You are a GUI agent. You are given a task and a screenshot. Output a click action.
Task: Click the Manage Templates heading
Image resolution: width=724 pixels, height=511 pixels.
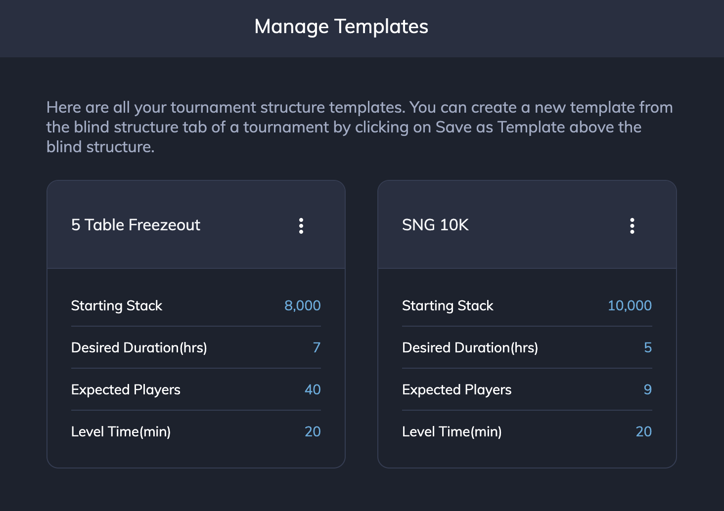pos(341,27)
